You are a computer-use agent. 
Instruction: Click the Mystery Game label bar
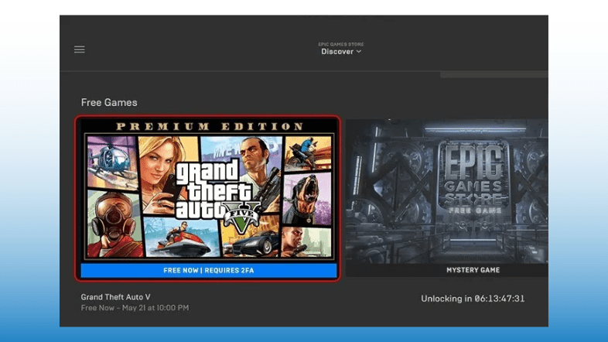473,270
